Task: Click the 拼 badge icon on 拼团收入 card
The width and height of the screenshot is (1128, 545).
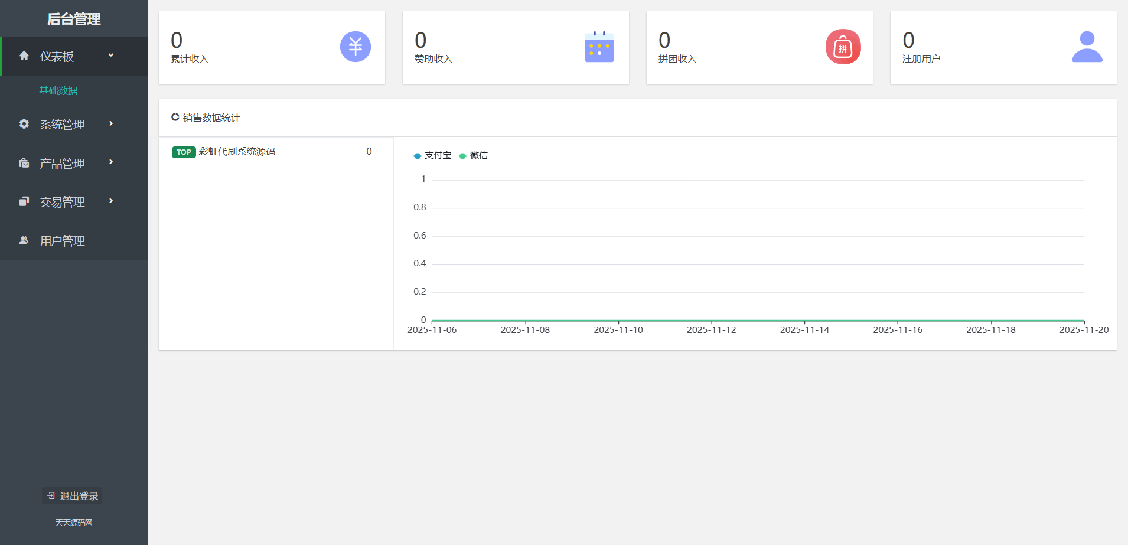Action: (843, 47)
